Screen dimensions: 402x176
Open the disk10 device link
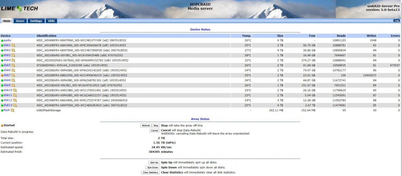[8, 90]
